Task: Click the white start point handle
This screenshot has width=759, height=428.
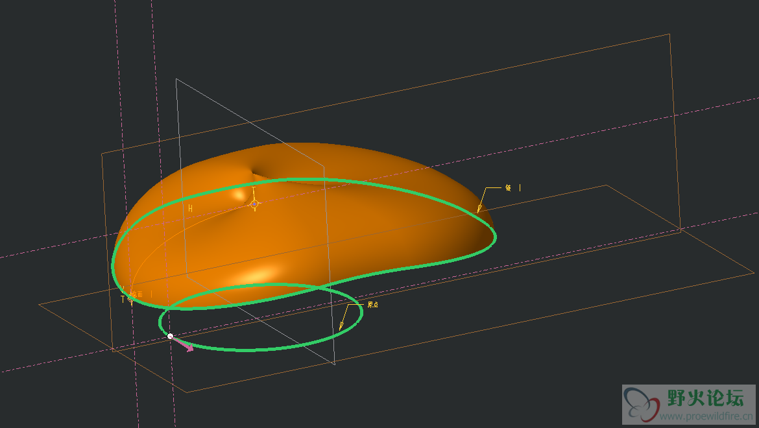Action: click(171, 336)
